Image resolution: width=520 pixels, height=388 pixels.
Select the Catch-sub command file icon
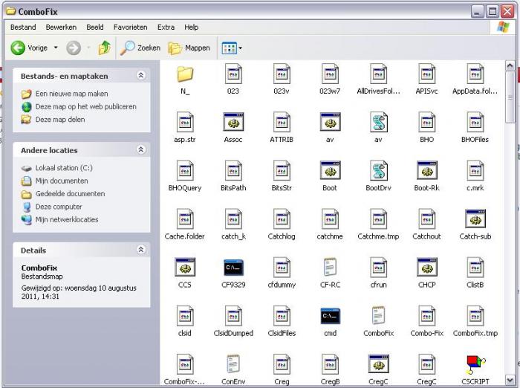[475, 219]
